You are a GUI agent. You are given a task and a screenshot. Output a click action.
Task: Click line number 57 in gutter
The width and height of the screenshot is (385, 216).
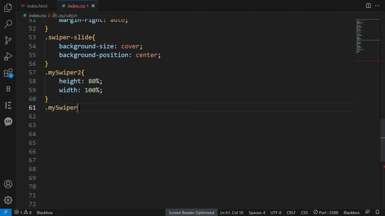tap(32, 73)
